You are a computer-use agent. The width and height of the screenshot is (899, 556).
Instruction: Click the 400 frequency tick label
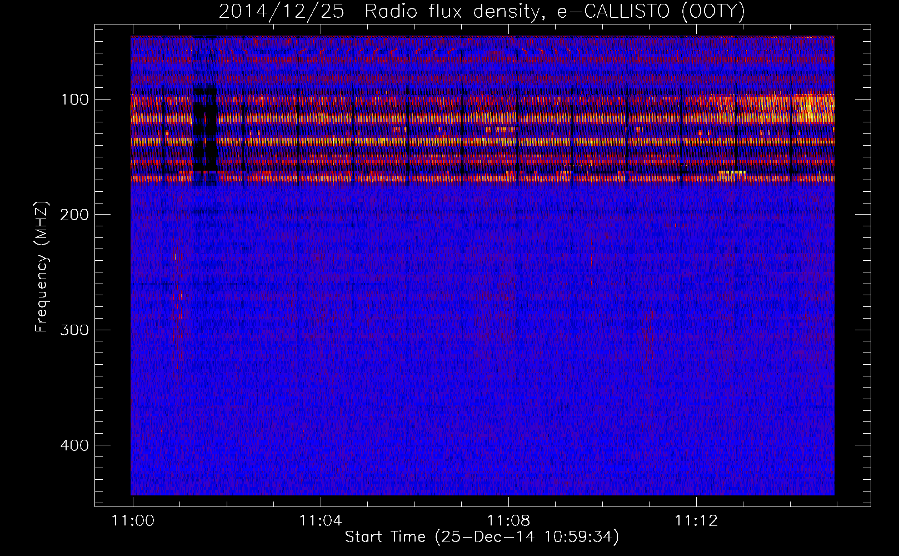pos(73,445)
